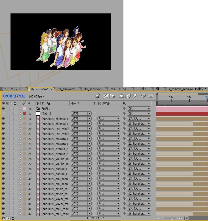Hide layer 37 huruhuru_miki_rahu
The width and height of the screenshot is (208, 221).
3,214
